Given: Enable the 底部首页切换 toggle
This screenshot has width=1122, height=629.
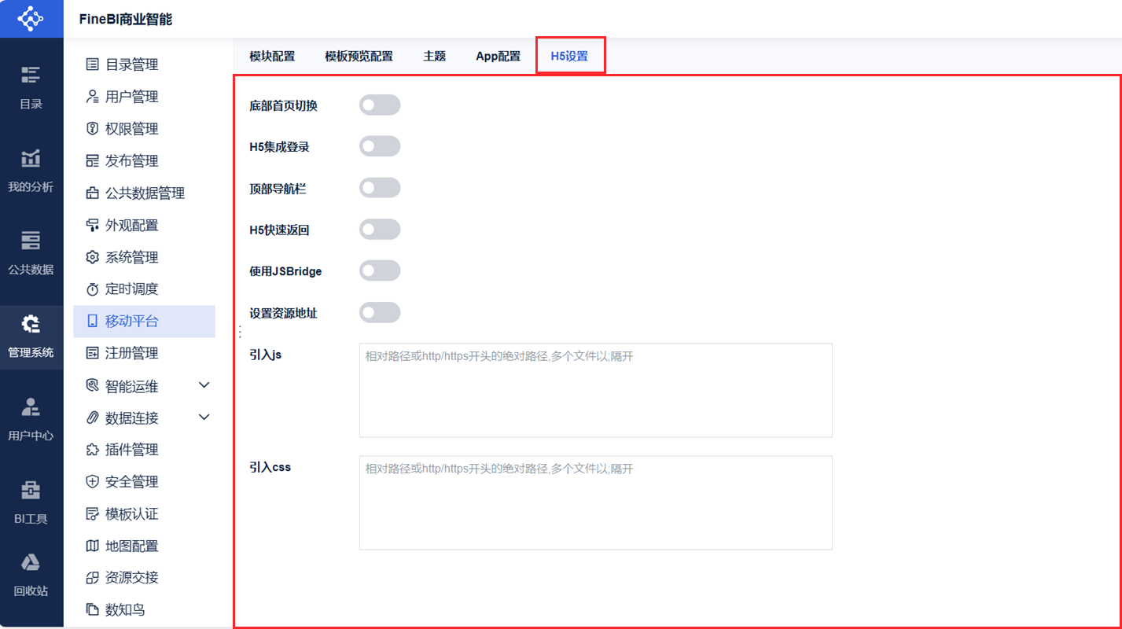Looking at the screenshot, I should (380, 105).
